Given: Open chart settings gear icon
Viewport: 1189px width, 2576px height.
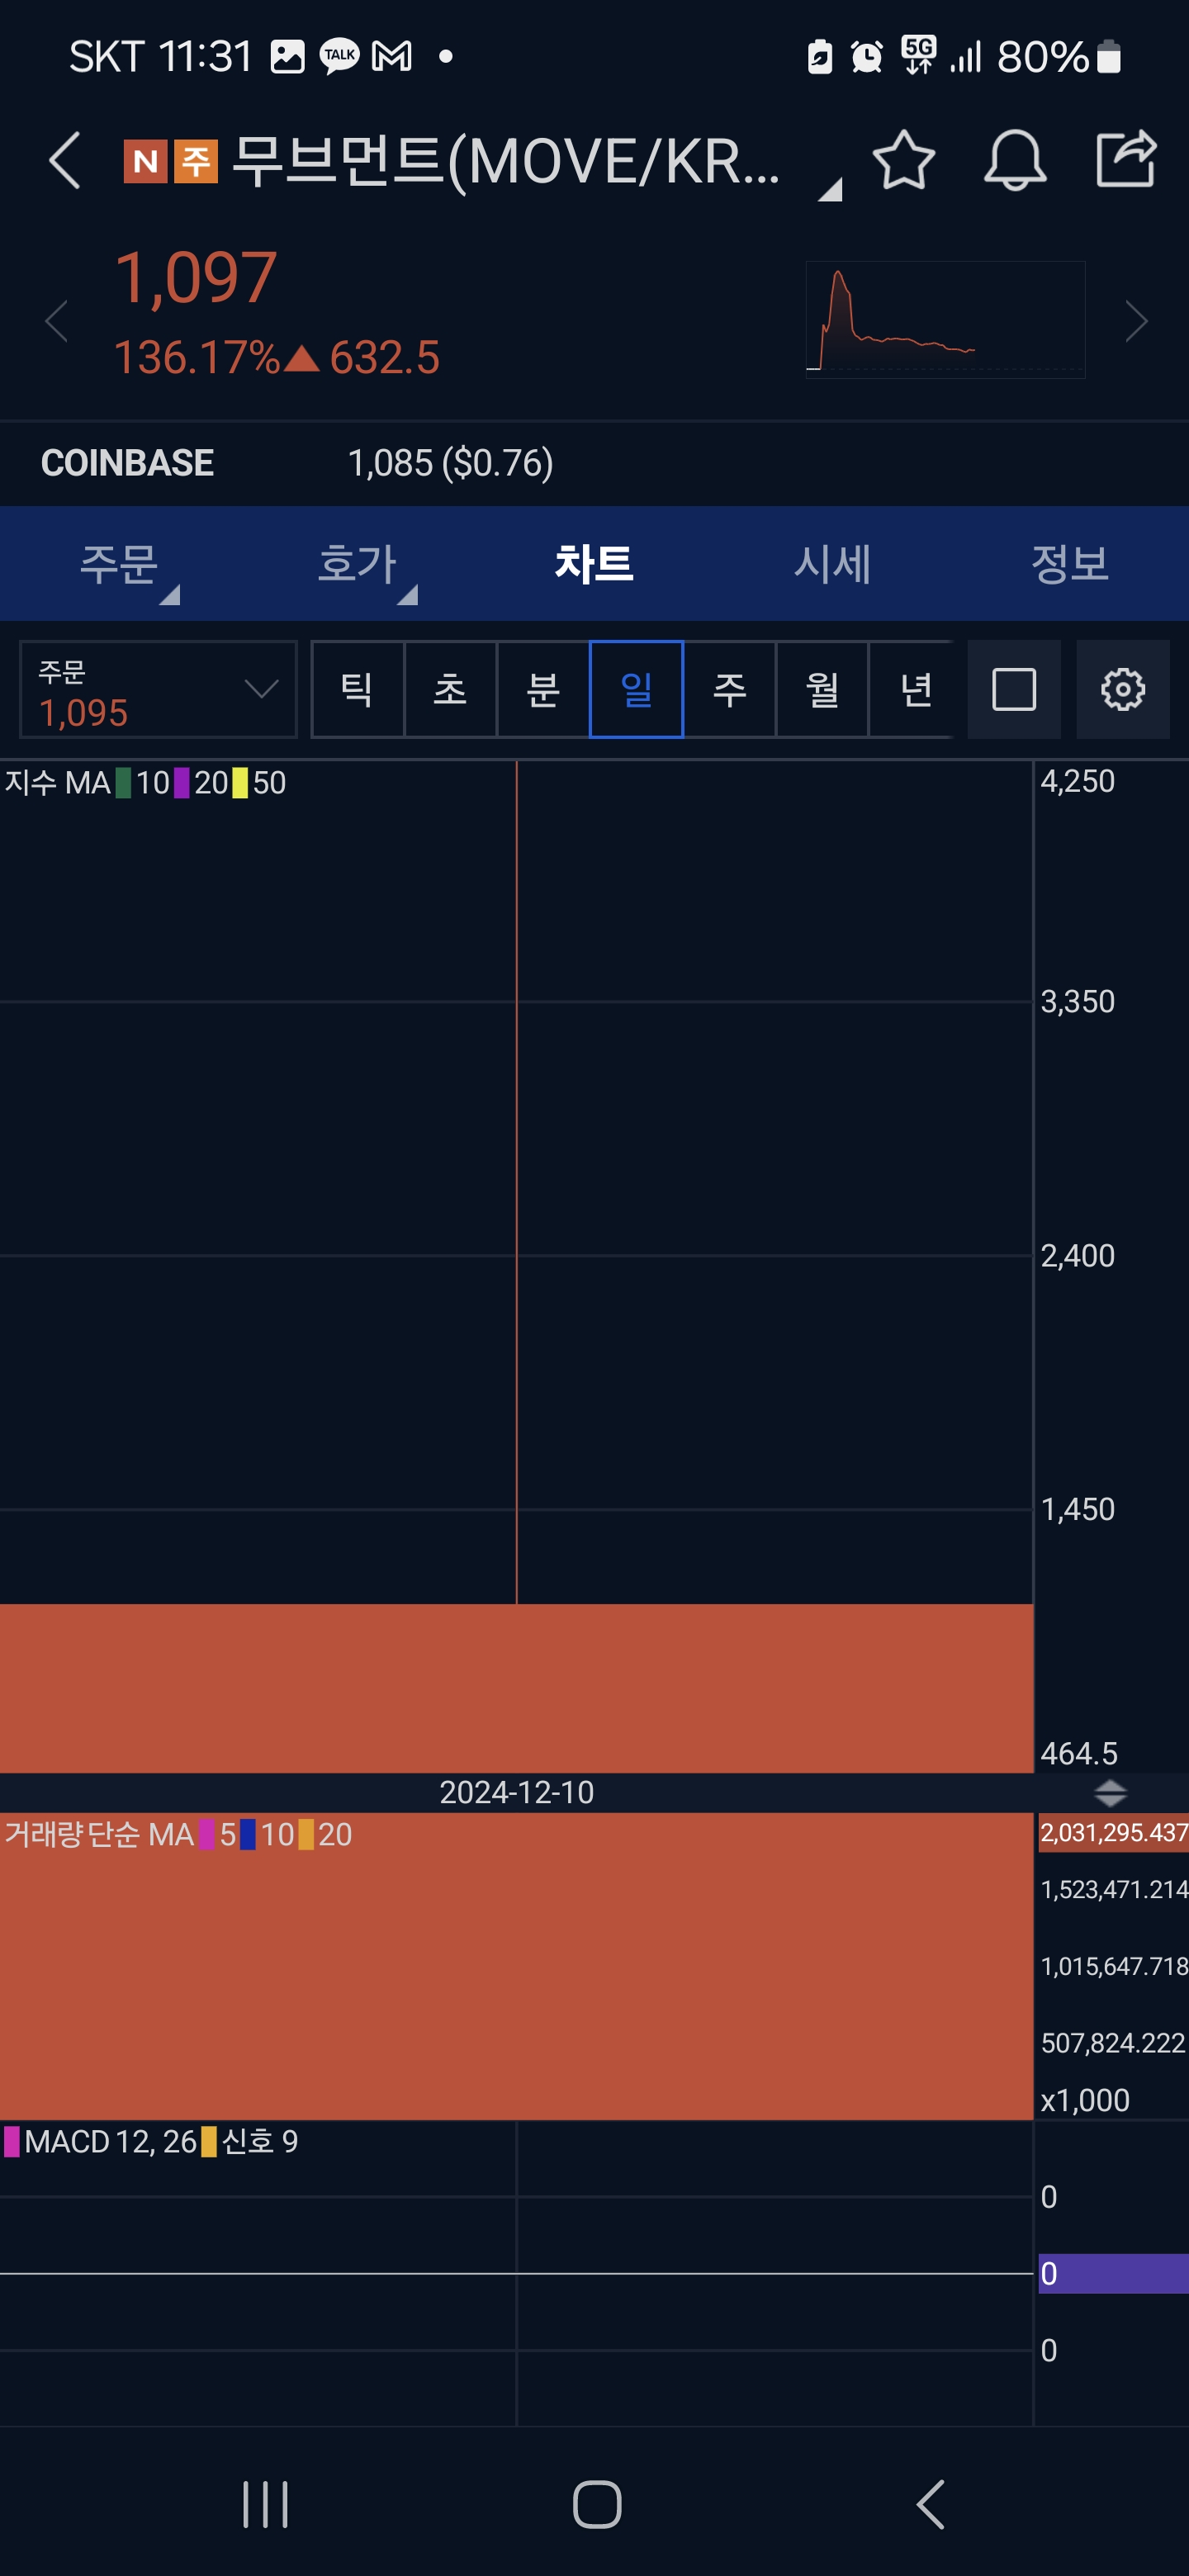Looking at the screenshot, I should point(1122,689).
